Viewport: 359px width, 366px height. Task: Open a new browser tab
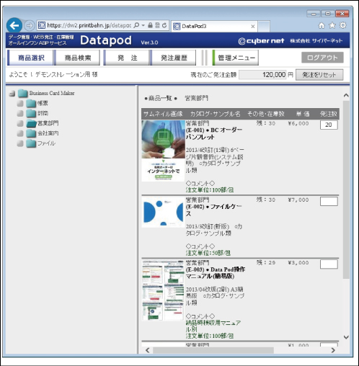(264, 26)
